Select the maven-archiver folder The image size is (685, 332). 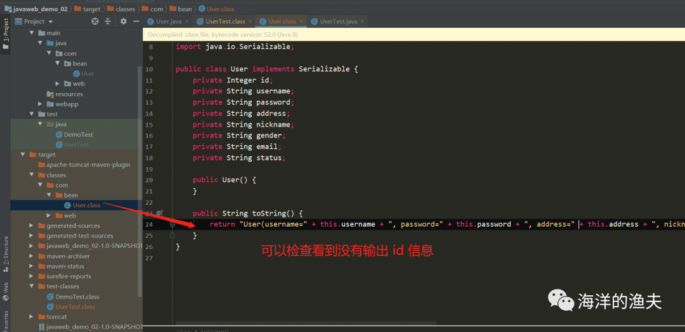[64, 256]
